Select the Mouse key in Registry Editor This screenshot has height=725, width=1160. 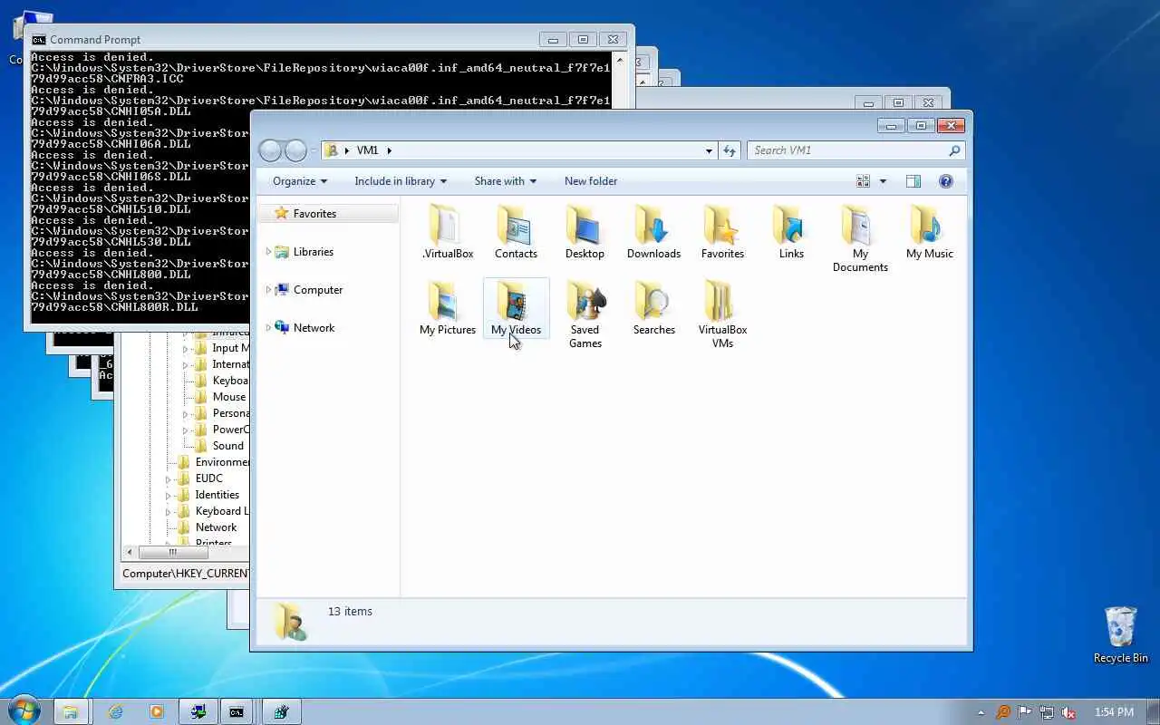(229, 397)
